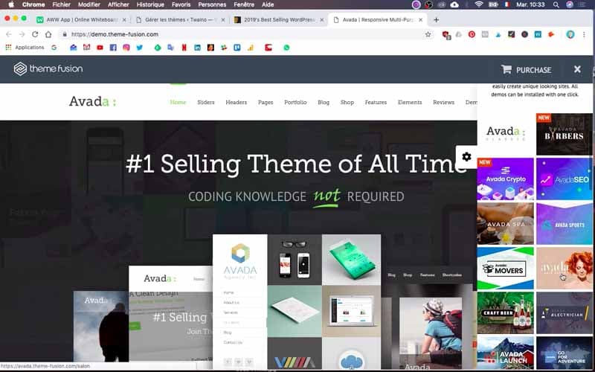Select the Avada Sports demo thumbnail
The image size is (595, 372).
tap(565, 224)
